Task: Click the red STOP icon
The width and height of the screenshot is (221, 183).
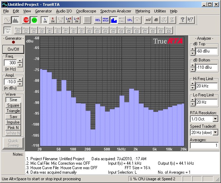Action: [26, 20]
